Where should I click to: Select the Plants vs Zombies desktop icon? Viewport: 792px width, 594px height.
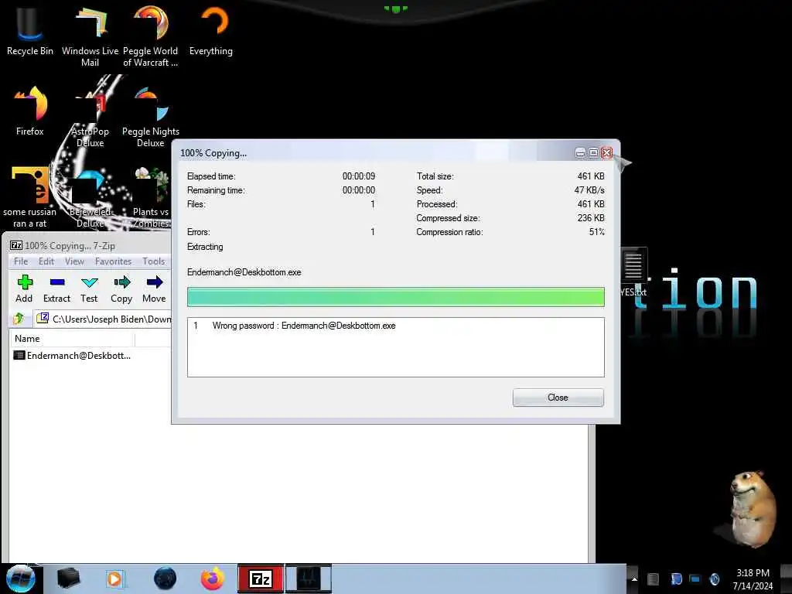click(x=151, y=197)
